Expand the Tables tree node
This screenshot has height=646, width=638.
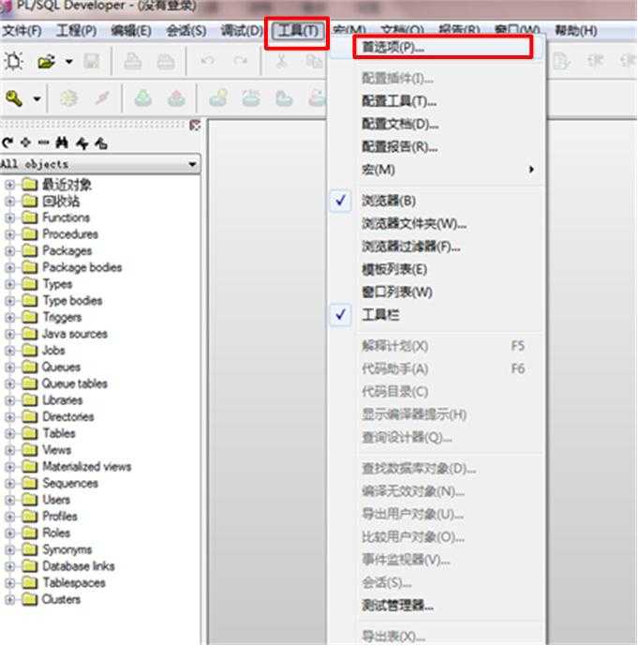click(10, 433)
